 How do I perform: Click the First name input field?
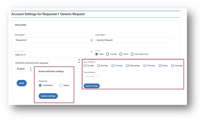[x=54, y=40]
